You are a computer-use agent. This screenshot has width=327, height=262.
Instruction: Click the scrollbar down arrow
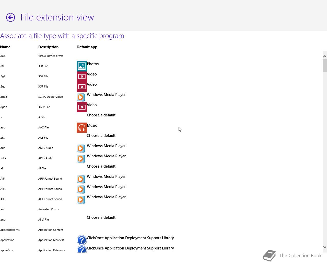[x=325, y=247]
